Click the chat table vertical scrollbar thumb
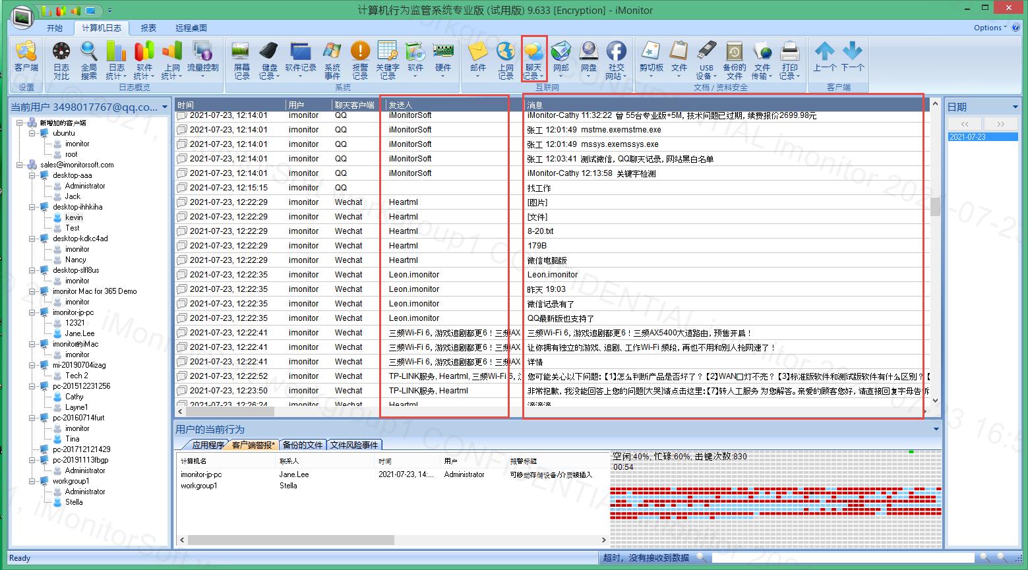The image size is (1028, 570). pos(935,206)
